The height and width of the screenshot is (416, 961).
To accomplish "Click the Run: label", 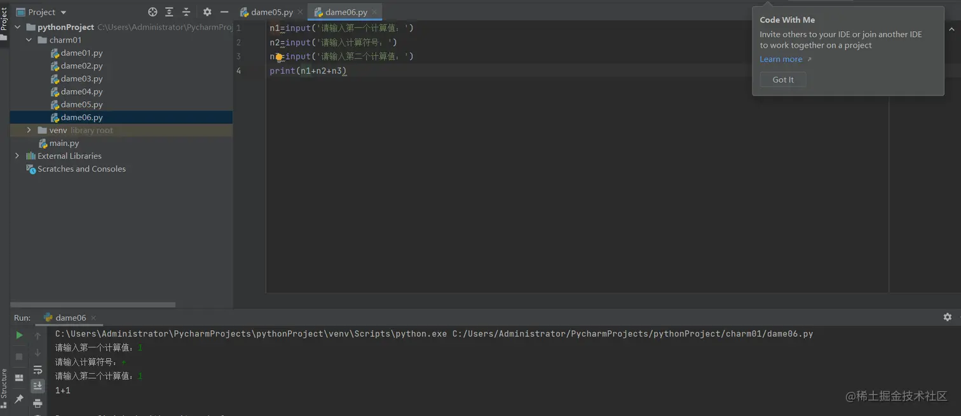I will point(22,318).
